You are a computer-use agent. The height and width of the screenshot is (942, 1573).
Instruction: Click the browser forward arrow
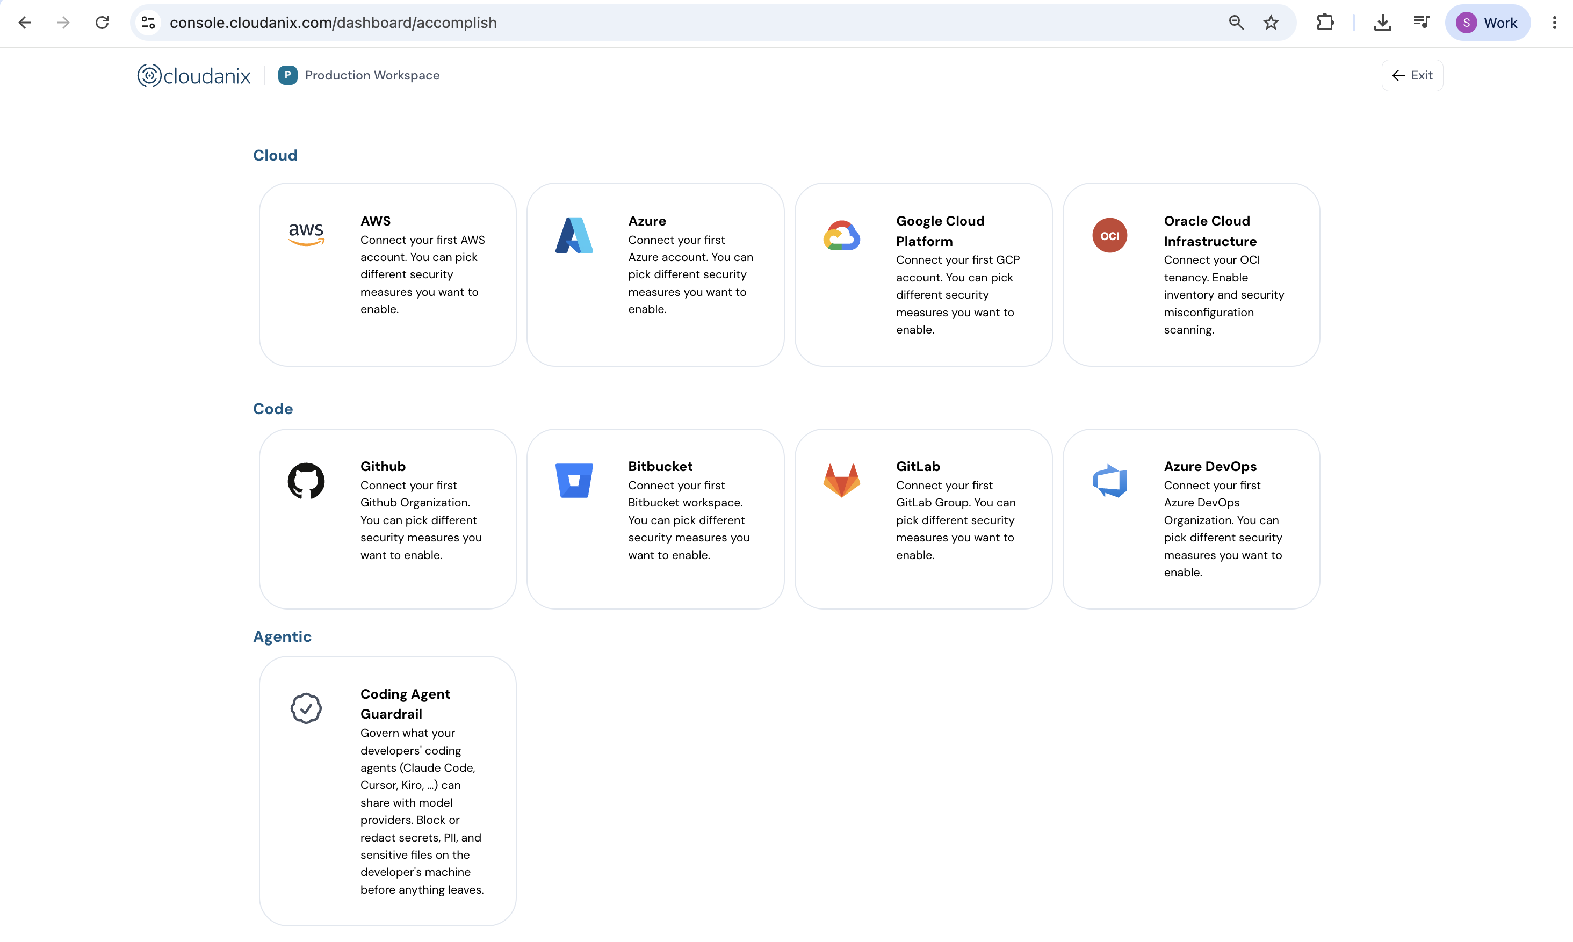pyautogui.click(x=63, y=23)
